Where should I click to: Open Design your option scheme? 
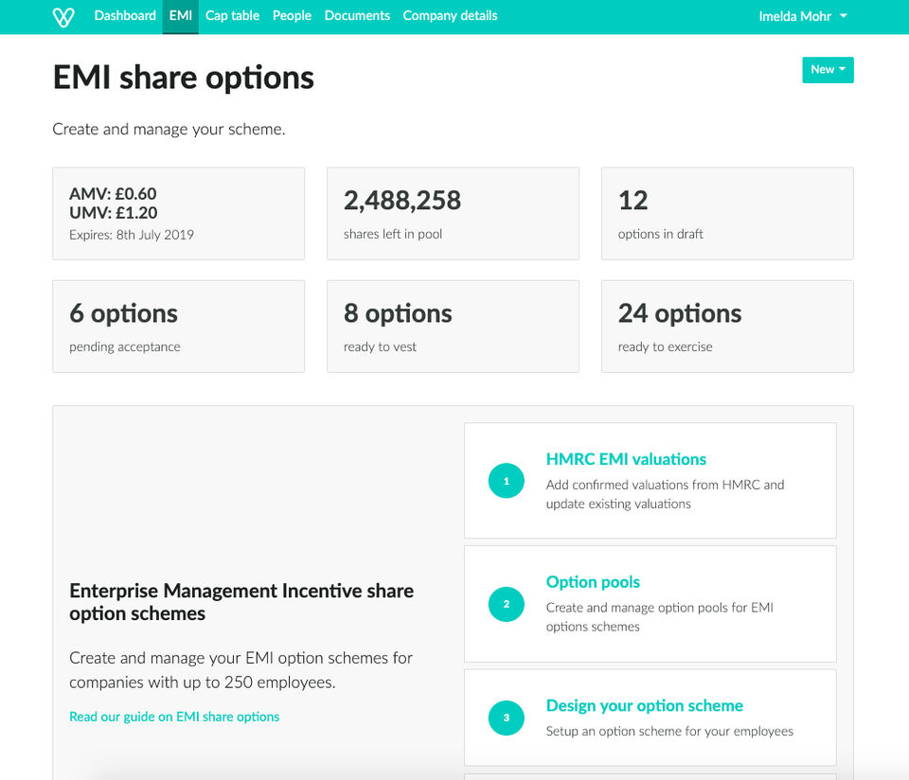point(644,705)
